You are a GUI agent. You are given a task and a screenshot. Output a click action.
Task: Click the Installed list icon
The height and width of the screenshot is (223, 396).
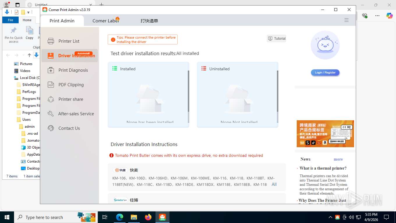point(115,69)
